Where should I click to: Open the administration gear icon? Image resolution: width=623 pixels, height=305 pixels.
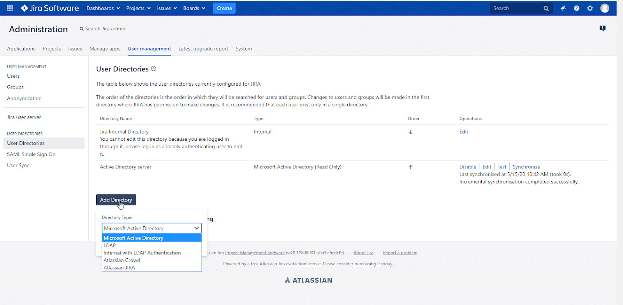[590, 8]
